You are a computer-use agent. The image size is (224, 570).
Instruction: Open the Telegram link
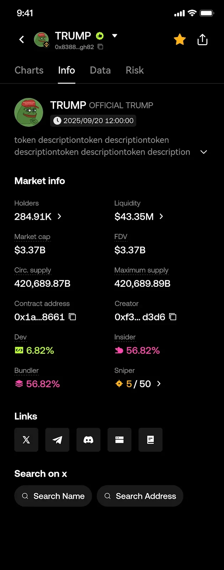tap(57, 440)
